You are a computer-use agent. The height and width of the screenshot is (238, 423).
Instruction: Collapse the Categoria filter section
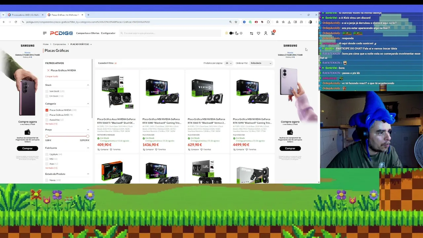pos(88,104)
